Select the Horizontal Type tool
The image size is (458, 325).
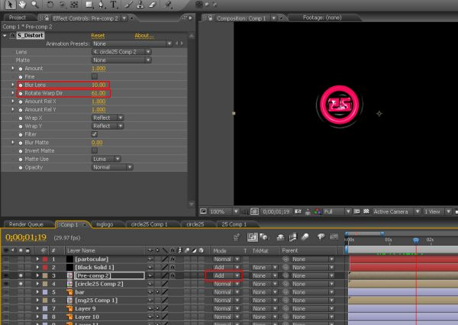pyautogui.click(x=113, y=5)
